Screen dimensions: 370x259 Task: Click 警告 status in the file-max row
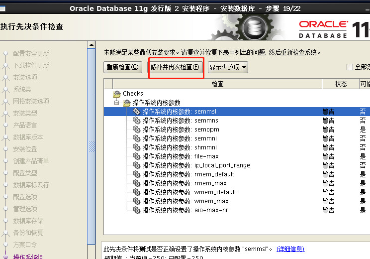pos(328,156)
